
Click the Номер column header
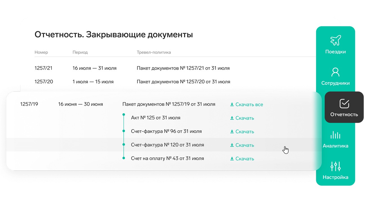[x=41, y=52]
